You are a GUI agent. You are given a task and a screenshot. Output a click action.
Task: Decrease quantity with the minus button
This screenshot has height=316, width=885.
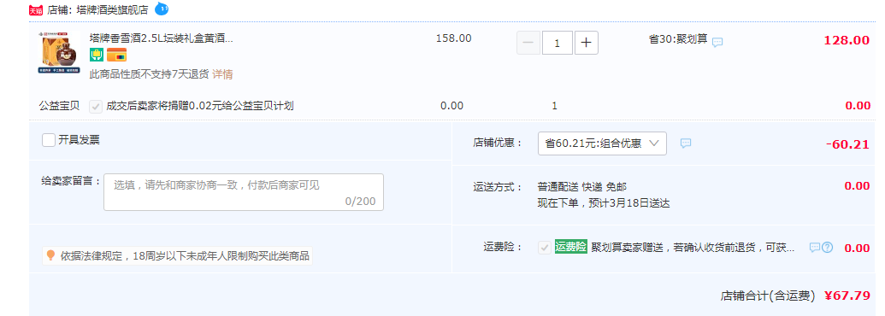[528, 43]
